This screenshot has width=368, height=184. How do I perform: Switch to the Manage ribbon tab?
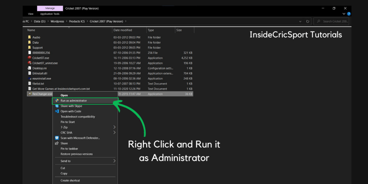(x=50, y=8)
